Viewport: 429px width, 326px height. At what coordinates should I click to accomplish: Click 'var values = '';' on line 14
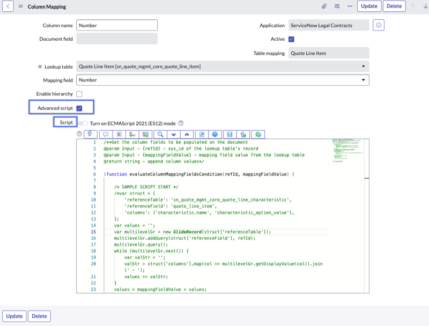click(135, 225)
